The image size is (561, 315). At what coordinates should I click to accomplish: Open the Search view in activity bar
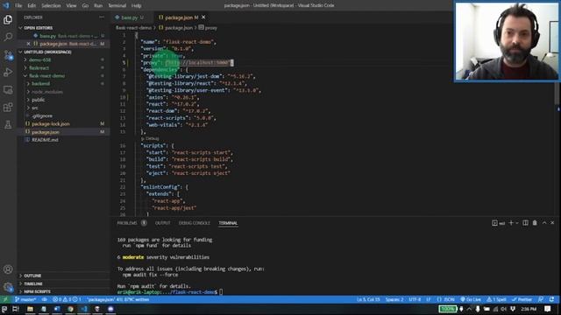8,37
